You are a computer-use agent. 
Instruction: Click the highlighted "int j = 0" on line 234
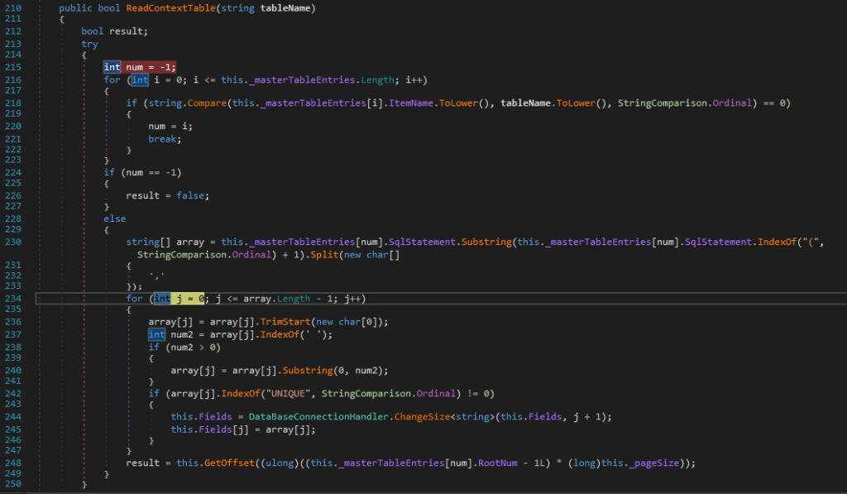pyautogui.click(x=176, y=298)
